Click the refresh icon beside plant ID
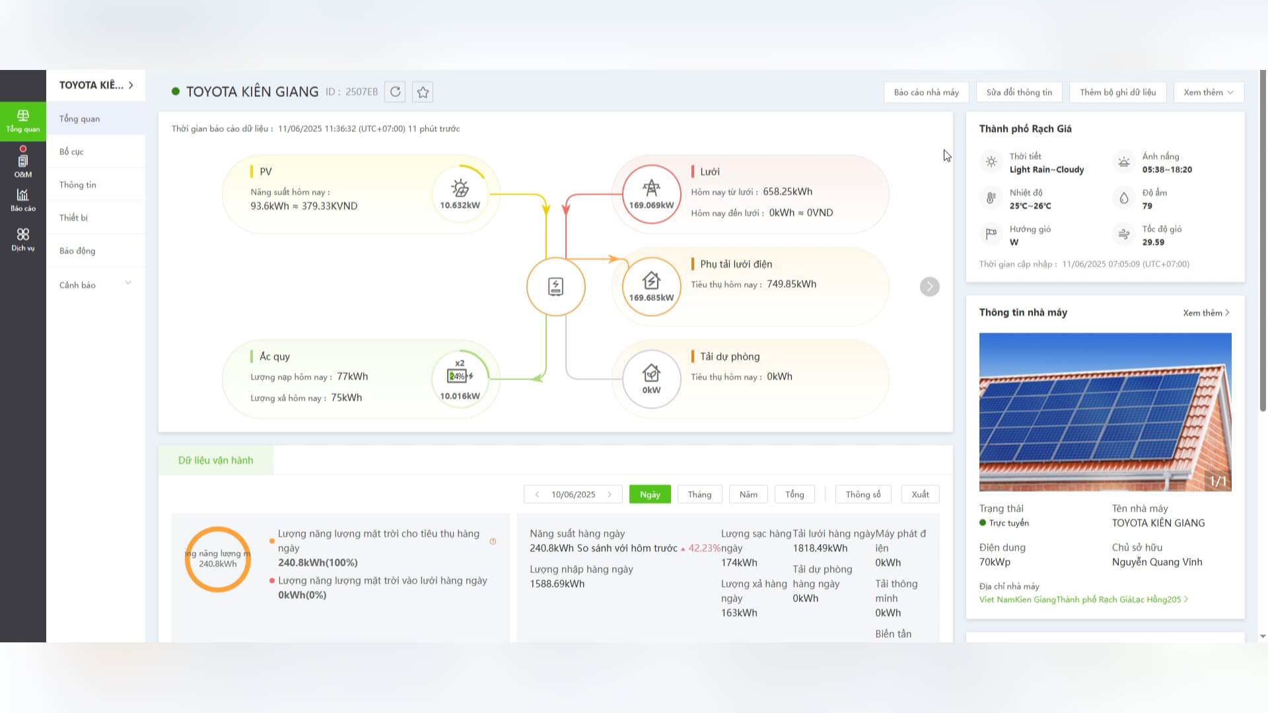The width and height of the screenshot is (1268, 713). click(395, 92)
